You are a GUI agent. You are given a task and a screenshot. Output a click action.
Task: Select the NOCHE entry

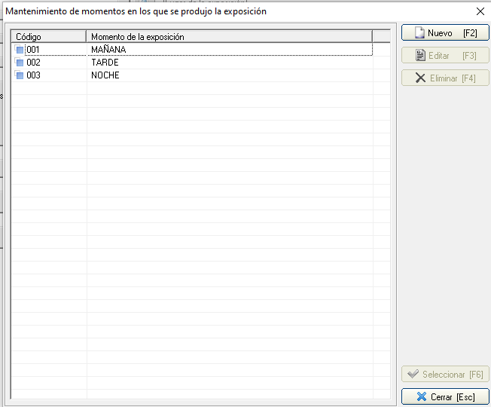click(105, 75)
